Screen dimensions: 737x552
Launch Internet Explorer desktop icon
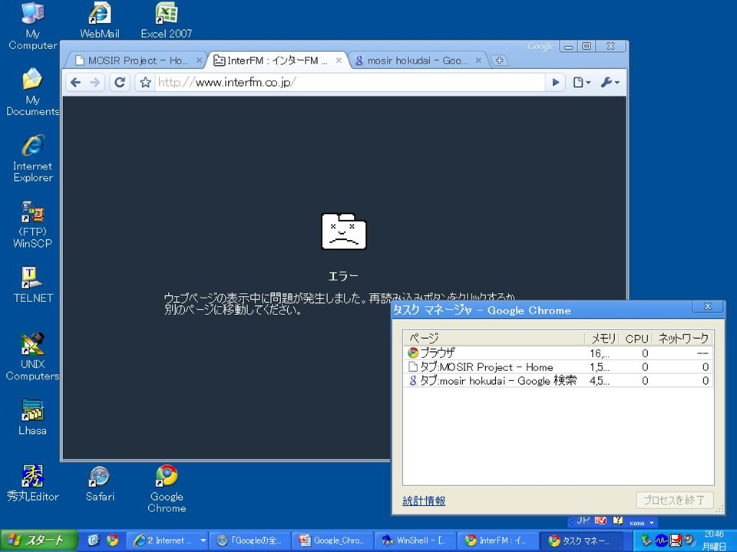point(32,158)
